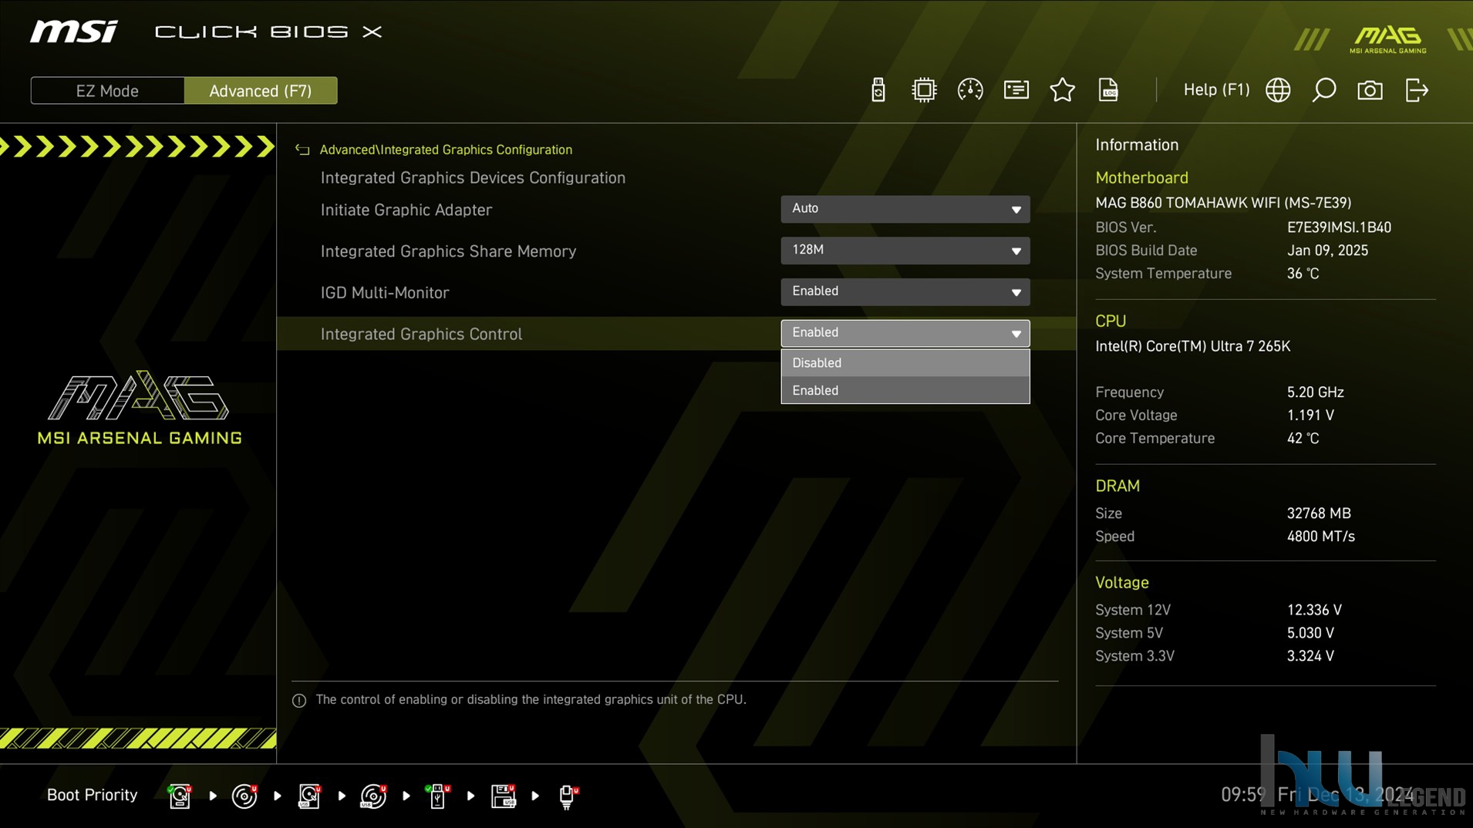Image resolution: width=1473 pixels, height=828 pixels.
Task: Click the Information panel title
Action: [x=1137, y=145]
